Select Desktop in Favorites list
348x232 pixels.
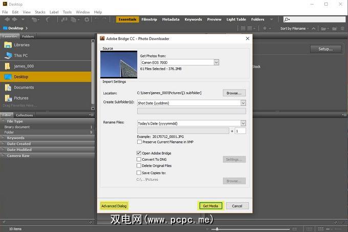[x=46, y=77]
